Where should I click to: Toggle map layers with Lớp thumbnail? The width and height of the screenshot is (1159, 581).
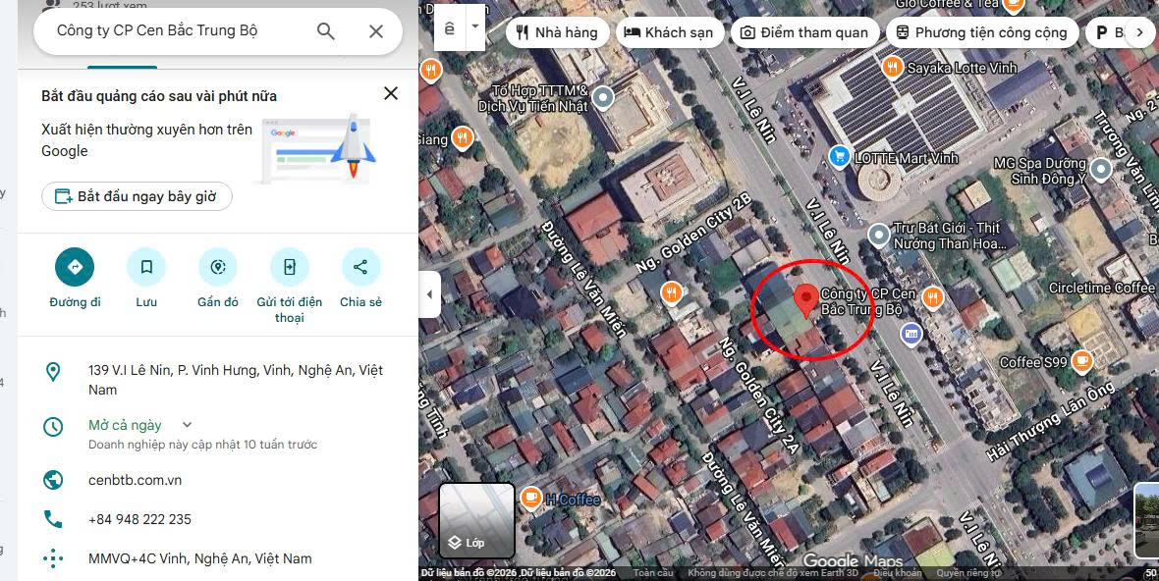(476, 520)
